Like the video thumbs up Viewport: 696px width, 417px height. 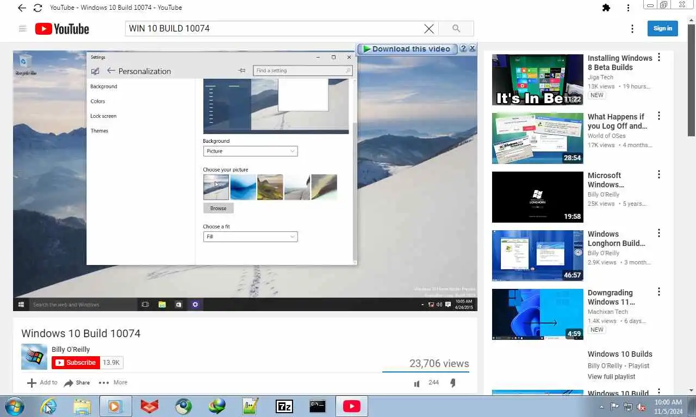click(x=417, y=383)
